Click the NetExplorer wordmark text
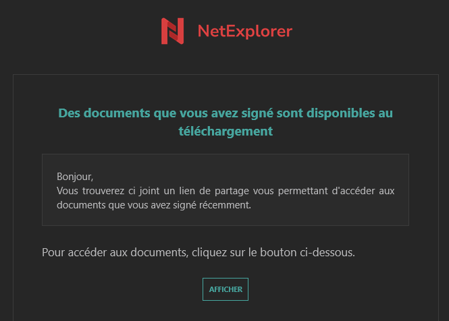The width and height of the screenshot is (449, 321). 245,31
